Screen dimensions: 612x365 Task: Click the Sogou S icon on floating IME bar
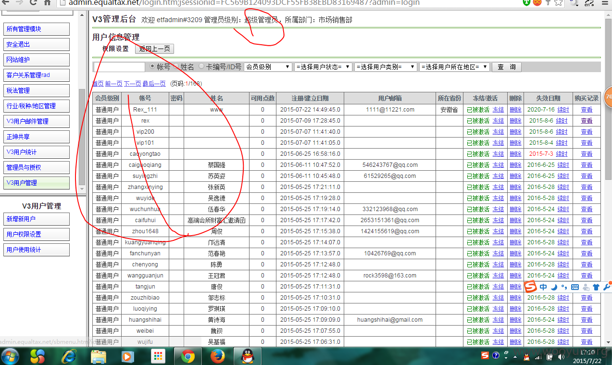(530, 287)
